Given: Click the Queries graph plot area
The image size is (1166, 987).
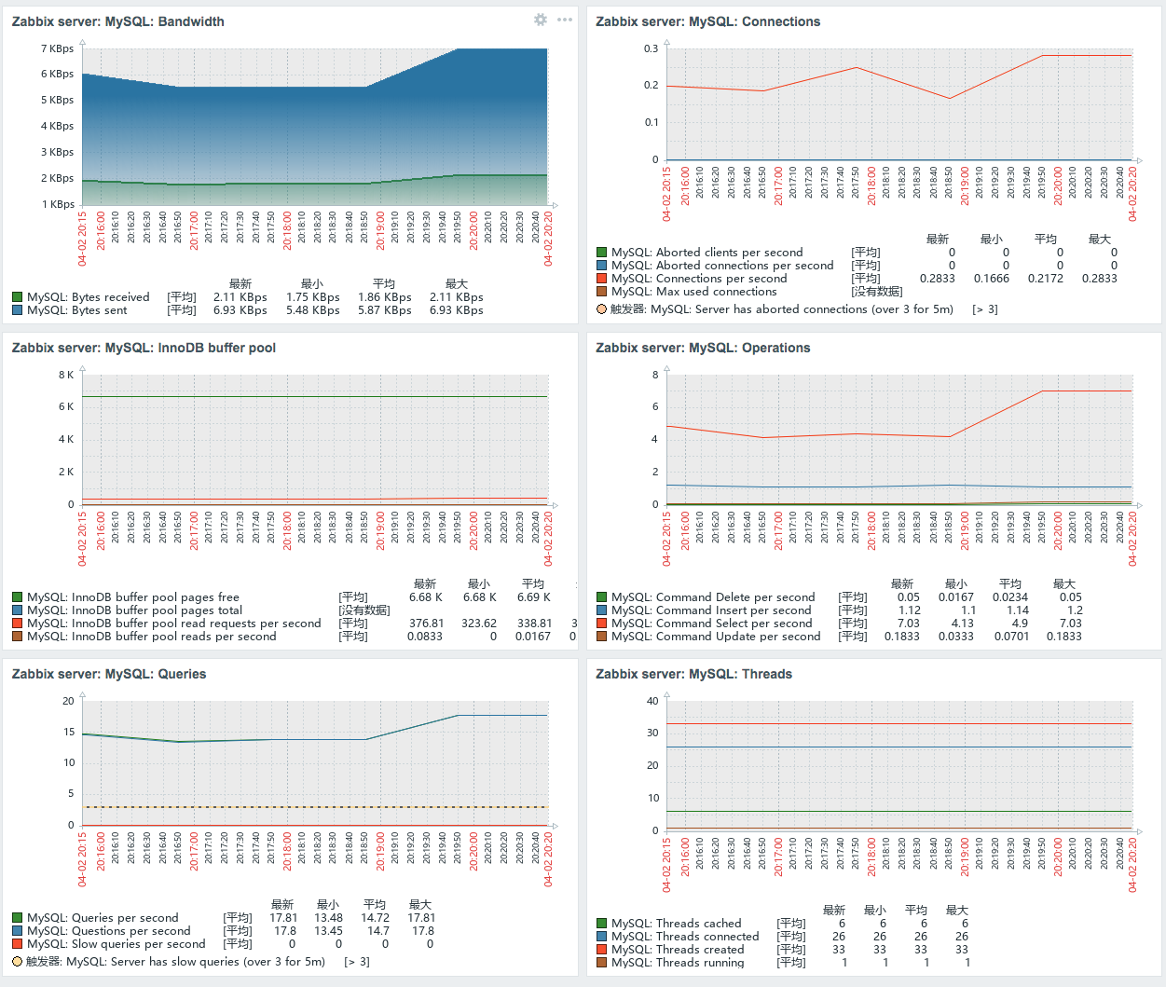Looking at the screenshot, I should [x=315, y=762].
